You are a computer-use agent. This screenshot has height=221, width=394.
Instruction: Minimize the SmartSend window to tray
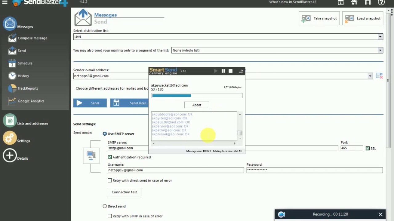pos(241,71)
